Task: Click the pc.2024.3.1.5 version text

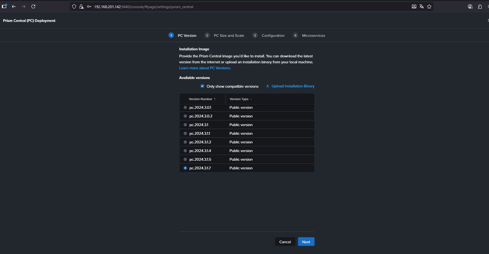Action: point(200,159)
